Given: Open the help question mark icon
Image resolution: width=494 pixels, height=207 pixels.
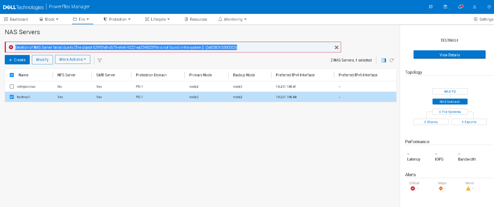Looking at the screenshot, I should point(489,7).
